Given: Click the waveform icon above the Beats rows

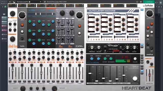Looking at the screenshot, I should [4, 14].
